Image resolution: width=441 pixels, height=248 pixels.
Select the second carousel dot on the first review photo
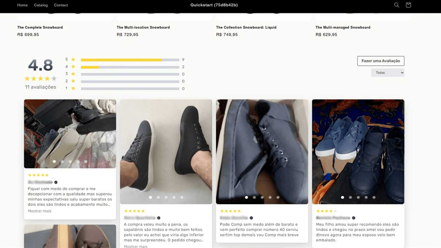coord(62,161)
